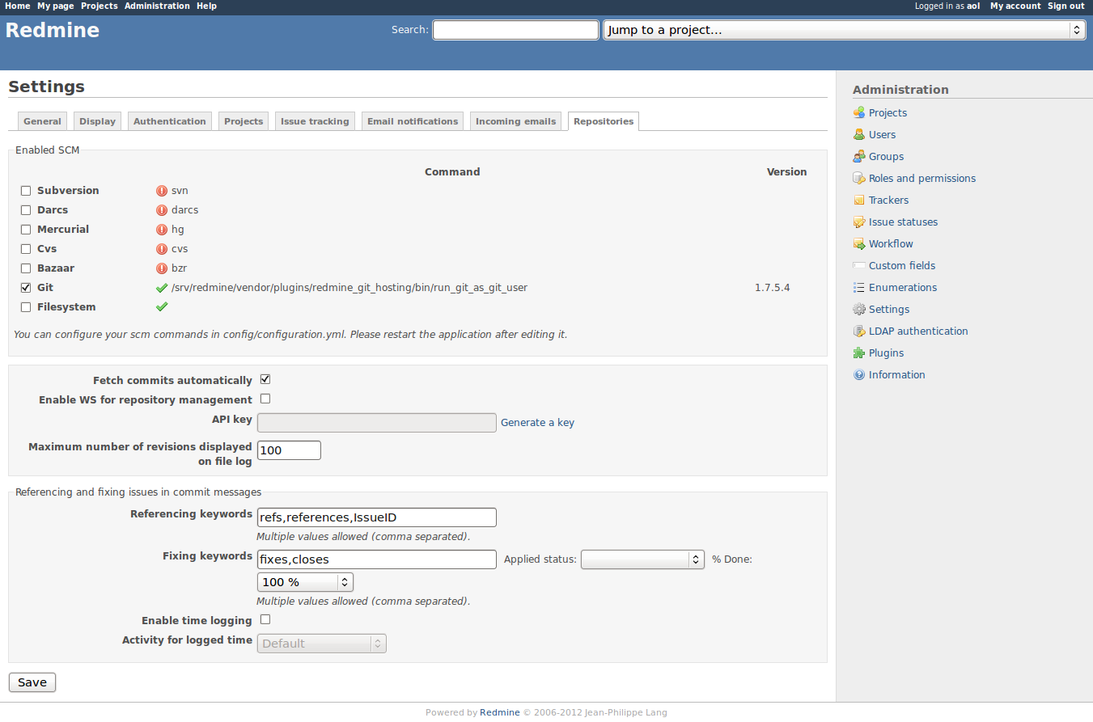Click the Referencing keywords text field

click(x=376, y=517)
